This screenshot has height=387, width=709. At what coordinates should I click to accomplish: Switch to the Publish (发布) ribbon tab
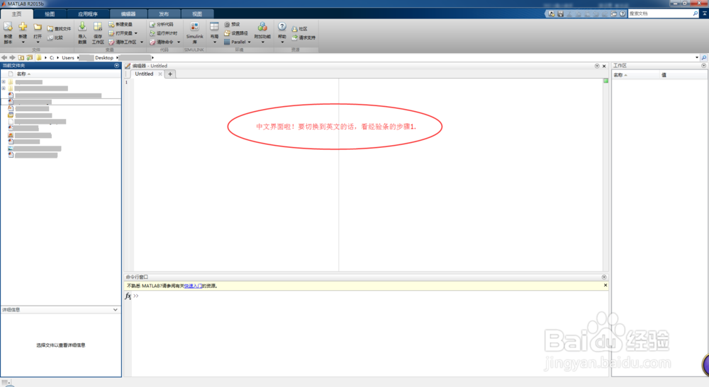pyautogui.click(x=164, y=14)
